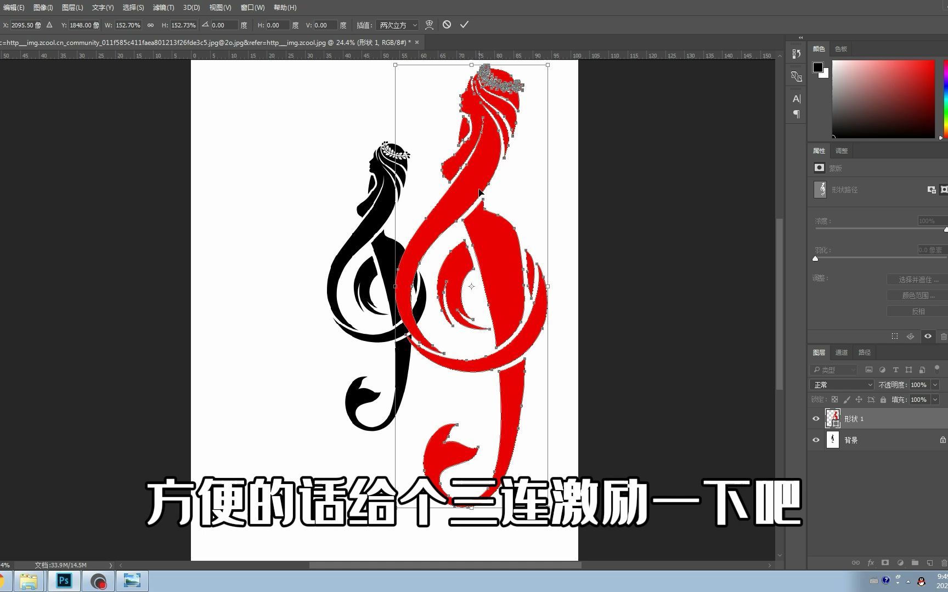
Task: Click the foreground color swatch in Color panel
Action: [x=819, y=66]
